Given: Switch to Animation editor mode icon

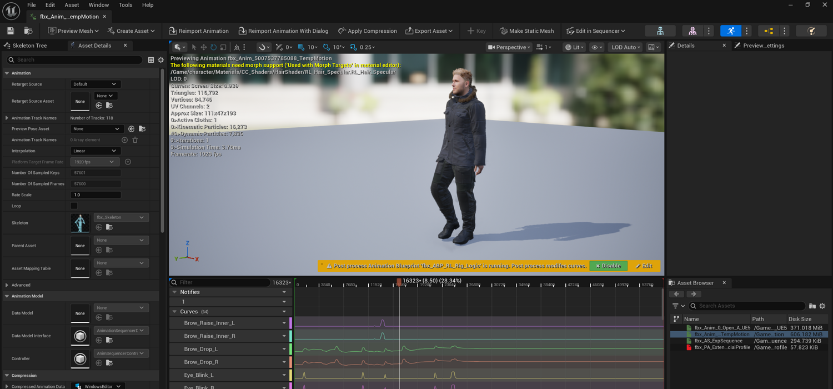Looking at the screenshot, I should click(731, 31).
